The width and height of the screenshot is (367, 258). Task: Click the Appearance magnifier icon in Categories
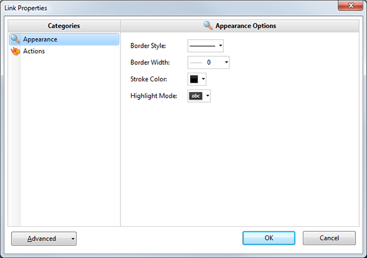(x=15, y=40)
